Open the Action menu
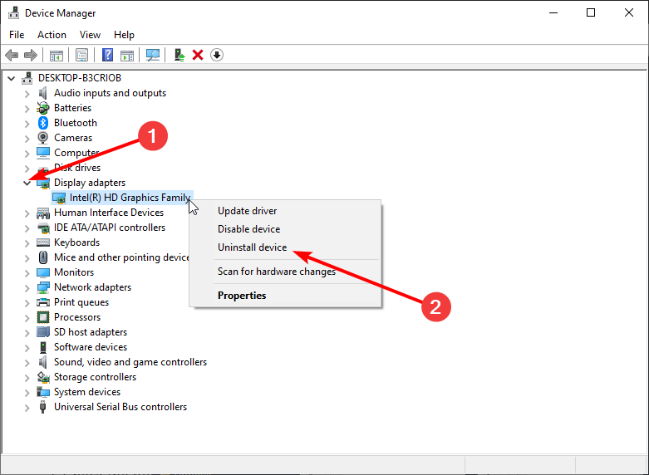This screenshot has height=475, width=649. click(52, 35)
